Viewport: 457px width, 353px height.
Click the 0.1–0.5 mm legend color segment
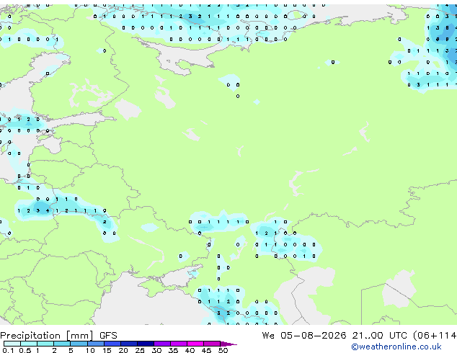[12, 344]
